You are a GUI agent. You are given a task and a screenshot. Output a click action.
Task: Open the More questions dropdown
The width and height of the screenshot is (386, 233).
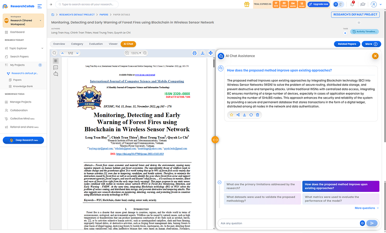click(x=364, y=208)
